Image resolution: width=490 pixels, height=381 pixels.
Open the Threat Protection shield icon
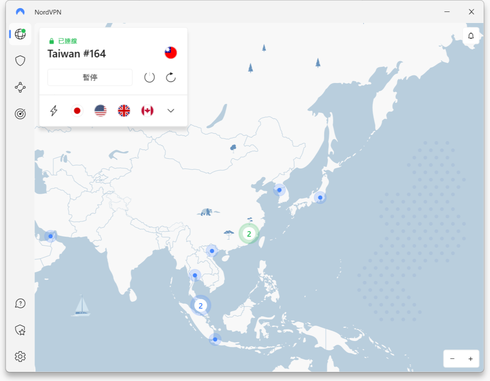(x=20, y=61)
